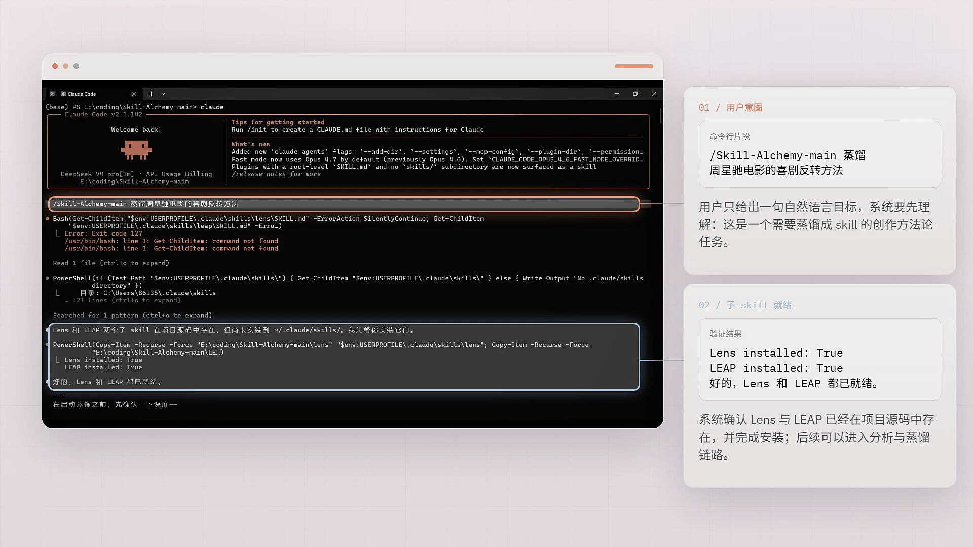Click '好的，Lens 和 LEAP 都已就绪。' in the terminal

click(108, 382)
